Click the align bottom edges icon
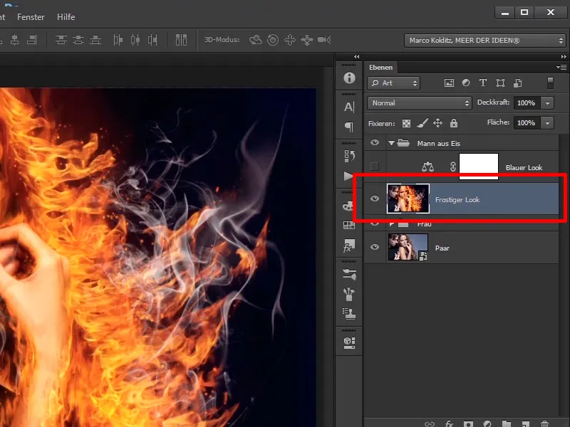 [x=32, y=40]
